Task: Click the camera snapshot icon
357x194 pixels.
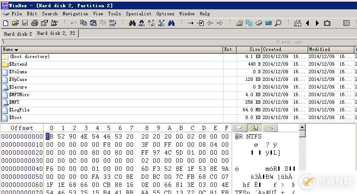Action: (327, 23)
